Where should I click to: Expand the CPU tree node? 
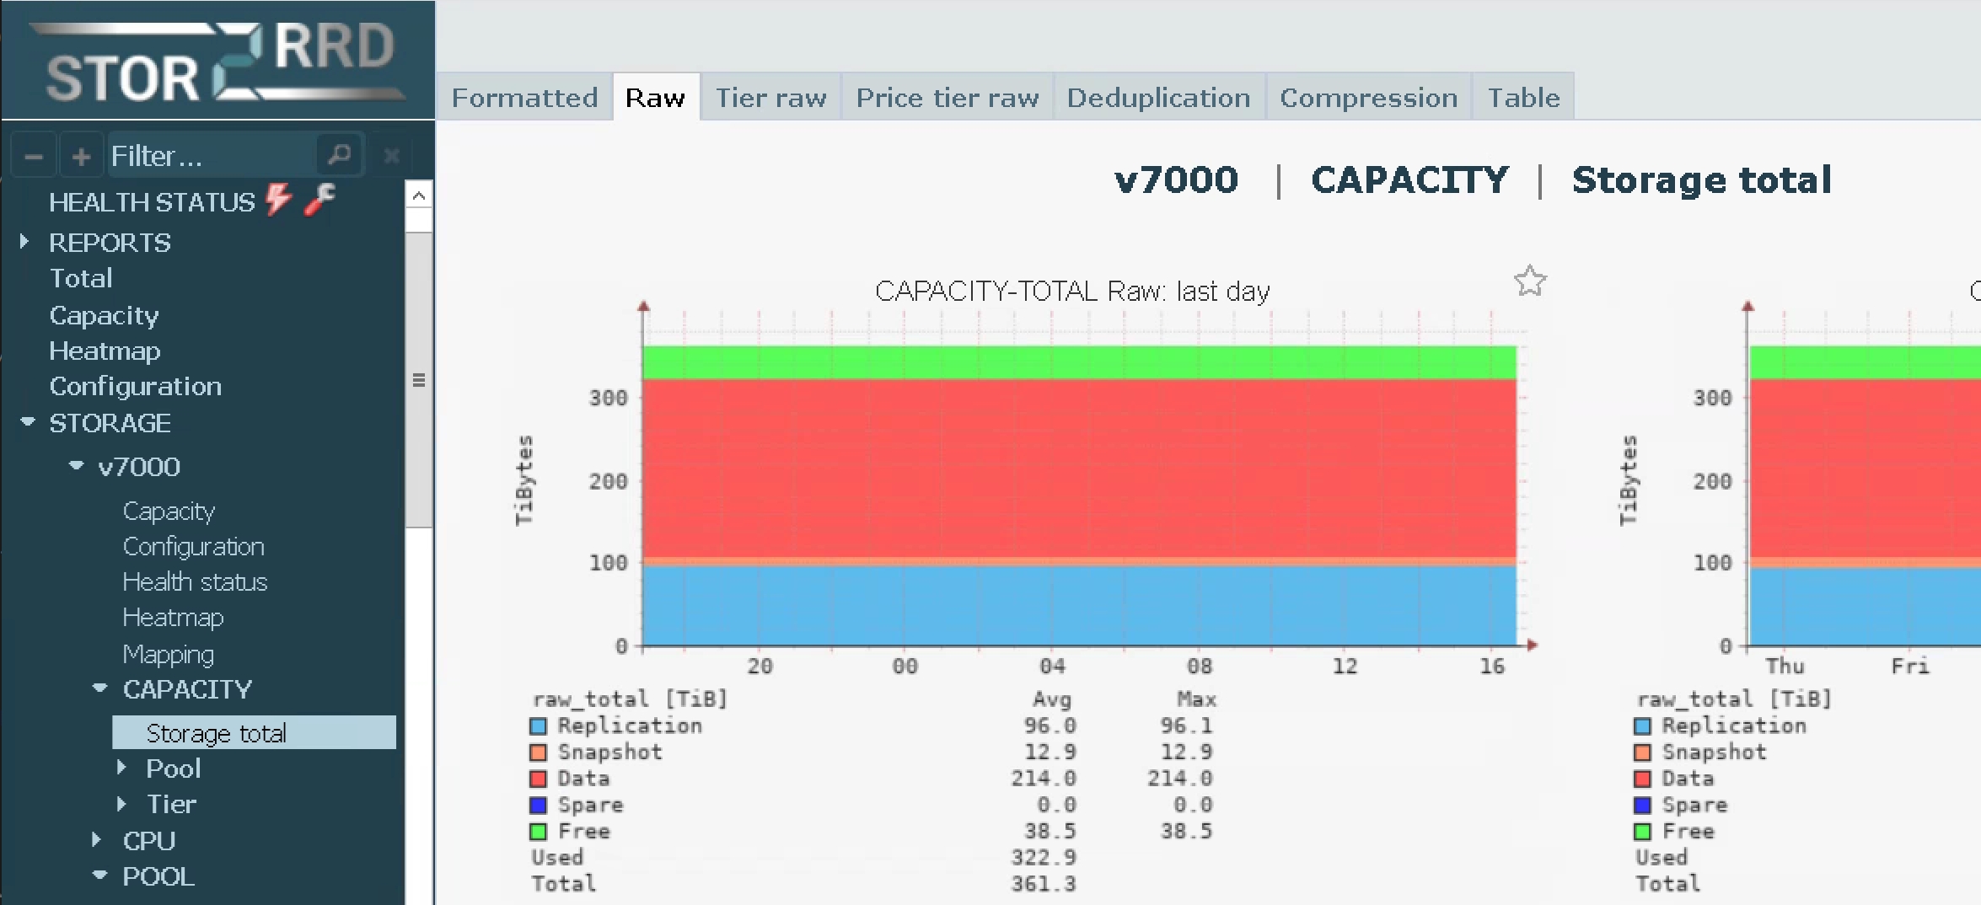click(x=96, y=839)
